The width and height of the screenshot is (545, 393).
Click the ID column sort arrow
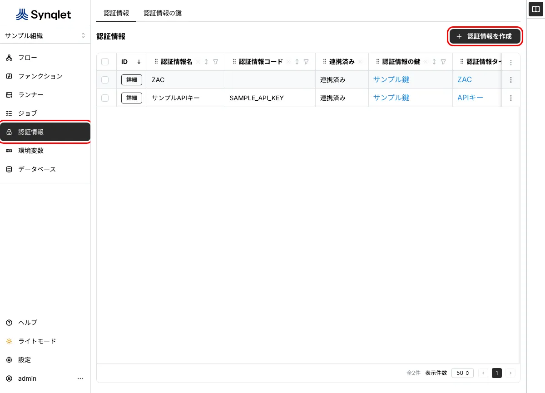click(x=139, y=62)
